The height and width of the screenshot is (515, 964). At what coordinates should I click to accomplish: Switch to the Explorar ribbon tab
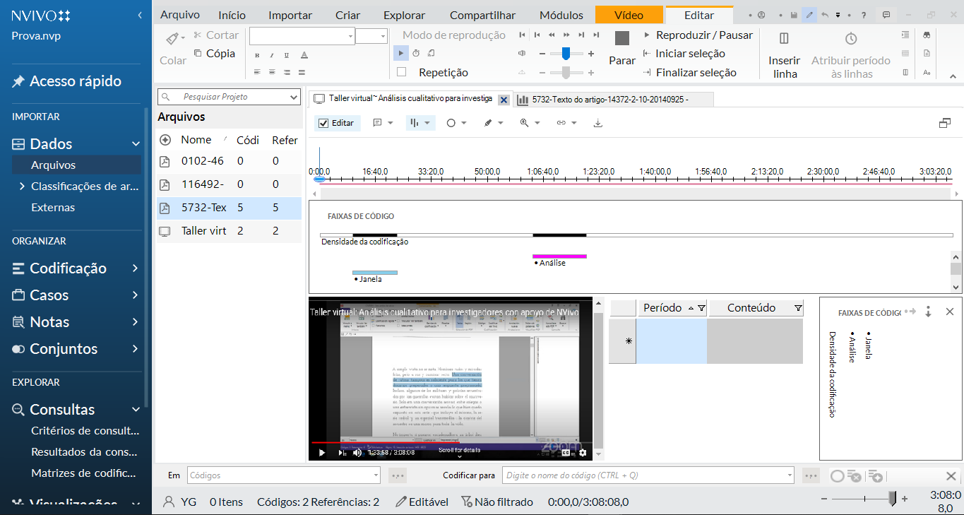click(x=404, y=15)
